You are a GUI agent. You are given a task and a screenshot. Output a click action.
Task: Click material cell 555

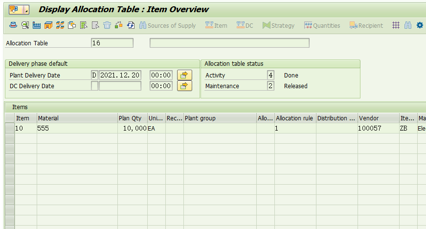point(77,128)
